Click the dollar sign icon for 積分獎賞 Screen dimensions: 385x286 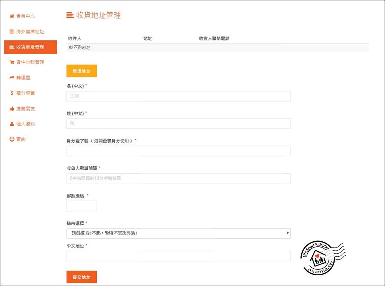click(12, 93)
